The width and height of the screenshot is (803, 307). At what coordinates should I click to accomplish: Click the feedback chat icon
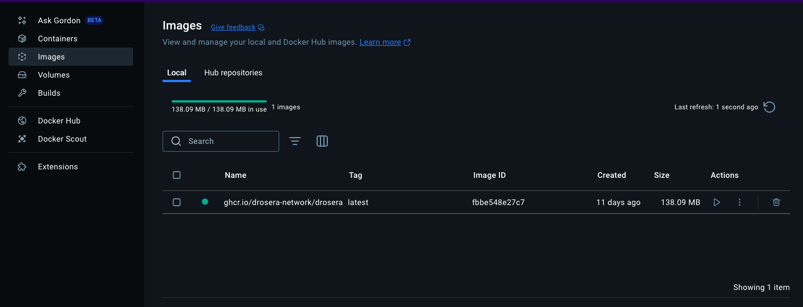click(261, 27)
